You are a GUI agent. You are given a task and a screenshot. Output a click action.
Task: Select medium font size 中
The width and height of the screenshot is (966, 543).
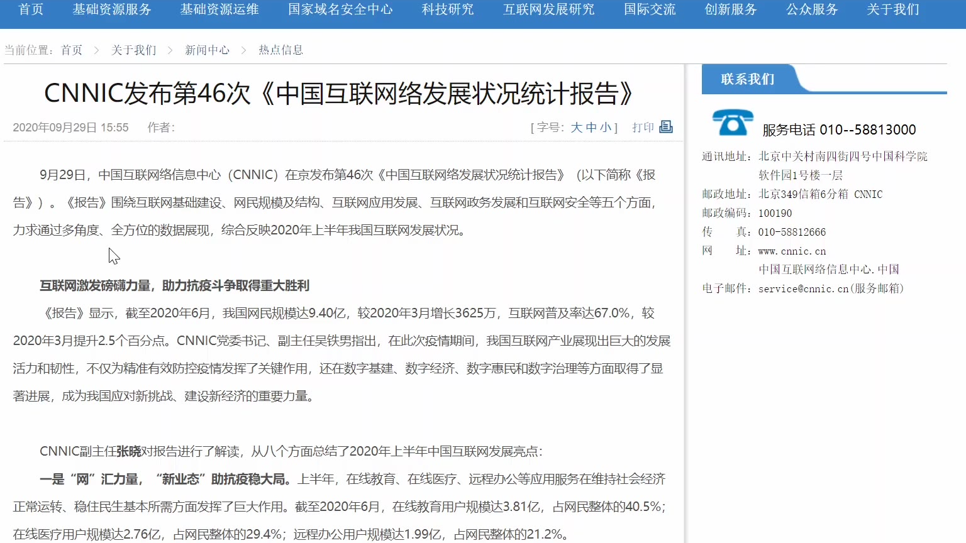click(591, 128)
